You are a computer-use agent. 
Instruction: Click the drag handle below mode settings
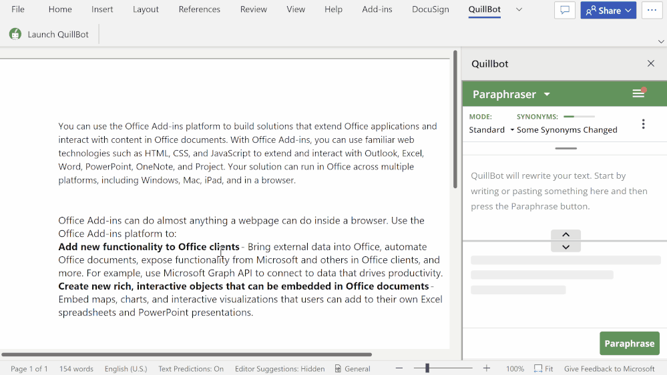(x=566, y=148)
